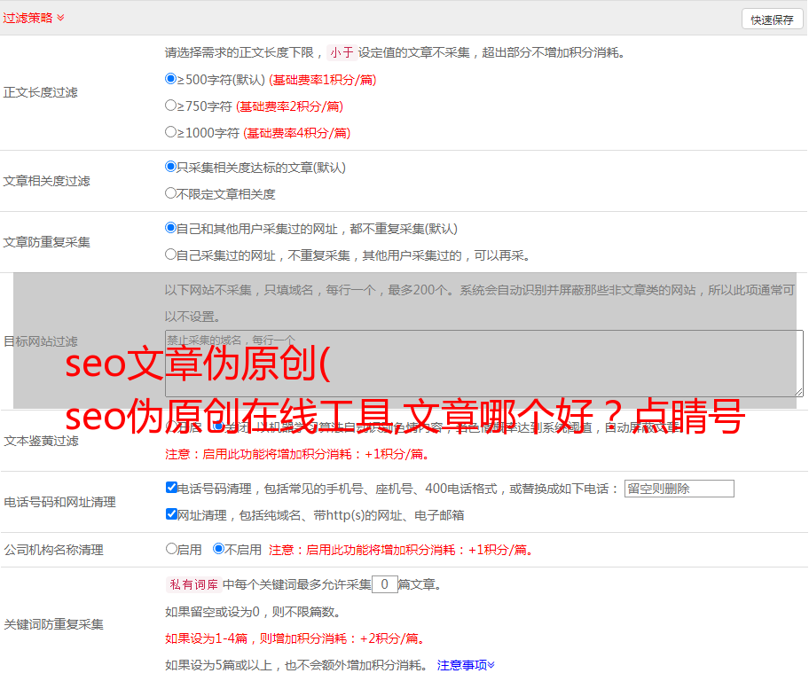Click the 留空则删除 phone replacement field
Viewport: 809px width, 681px height.
[x=679, y=489]
